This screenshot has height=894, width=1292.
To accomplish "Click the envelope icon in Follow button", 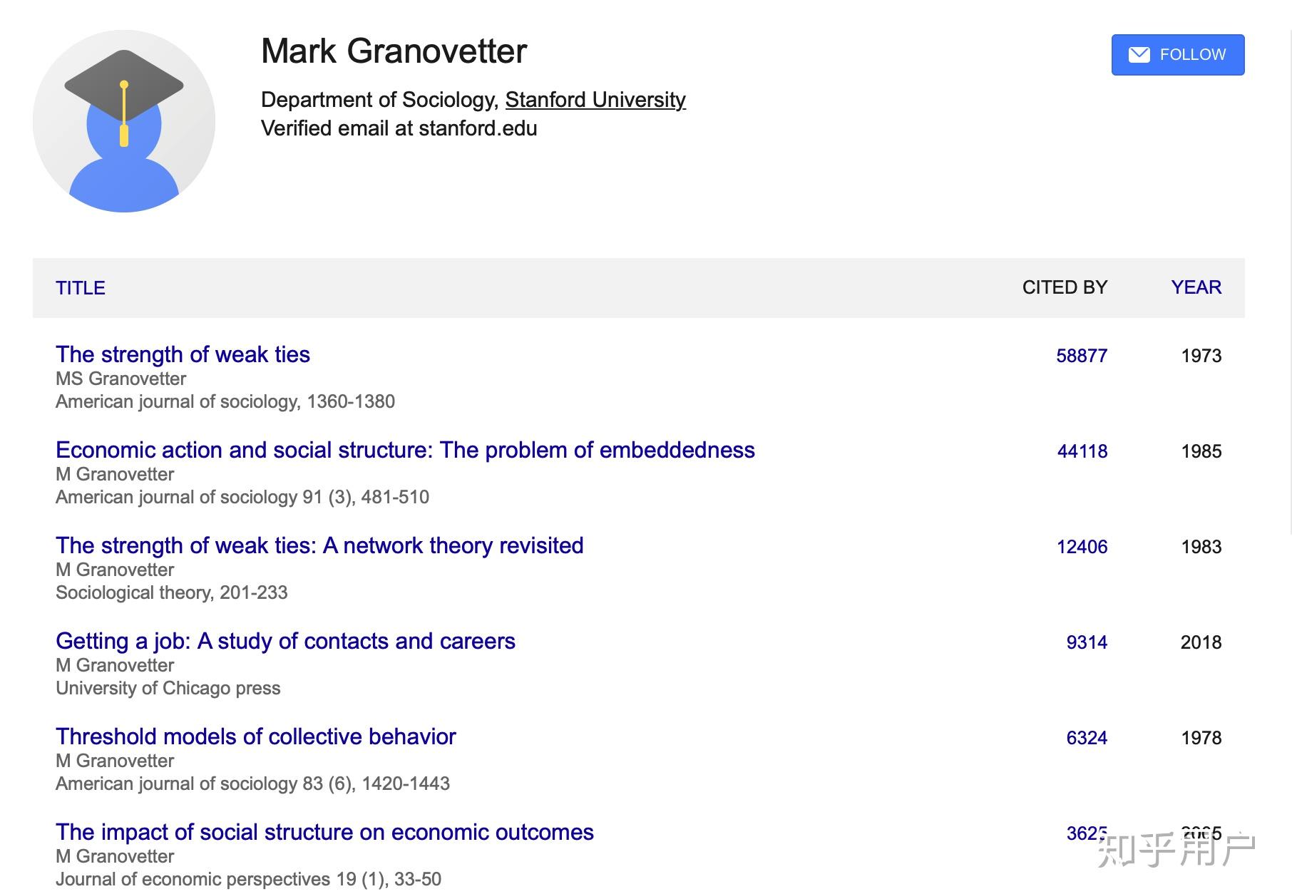I will tap(1139, 55).
